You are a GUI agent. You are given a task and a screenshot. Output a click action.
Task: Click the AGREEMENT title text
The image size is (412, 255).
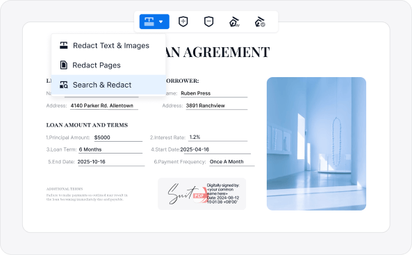(x=226, y=52)
